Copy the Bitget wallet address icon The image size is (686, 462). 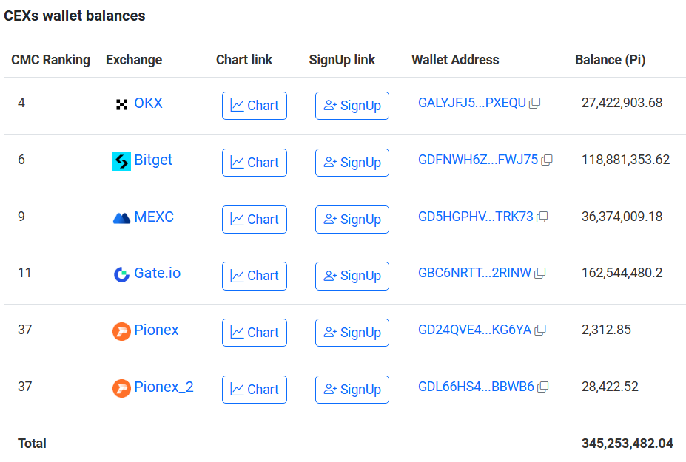coord(547,160)
